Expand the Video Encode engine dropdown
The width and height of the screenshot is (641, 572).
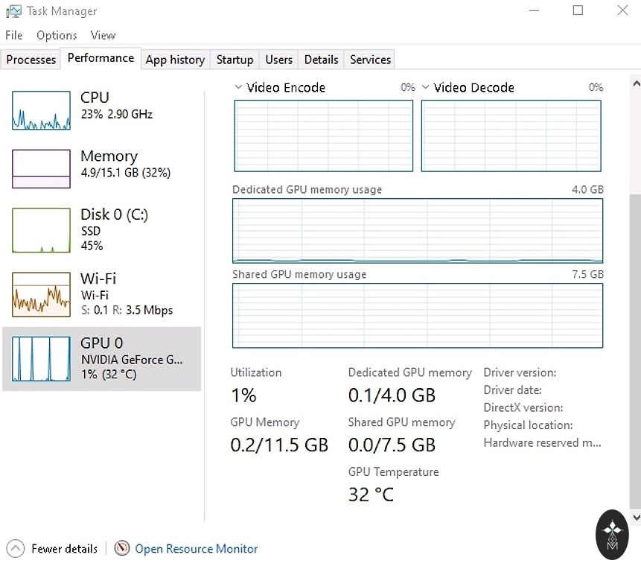(x=238, y=87)
